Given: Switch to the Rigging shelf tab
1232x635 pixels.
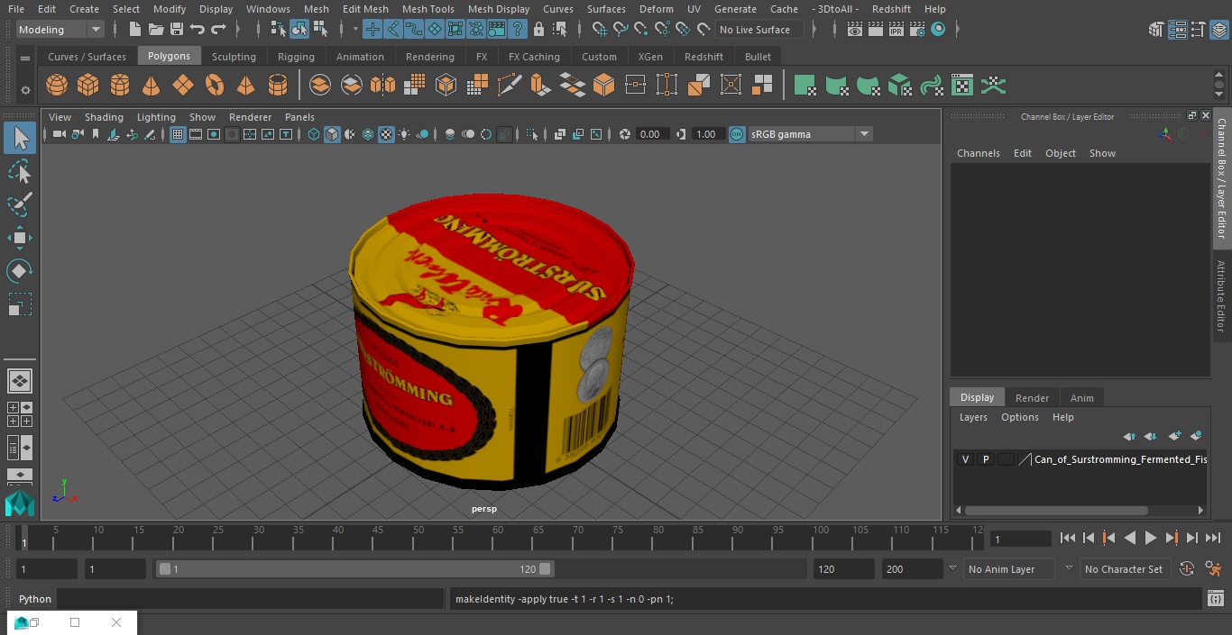Looking at the screenshot, I should pyautogui.click(x=296, y=57).
